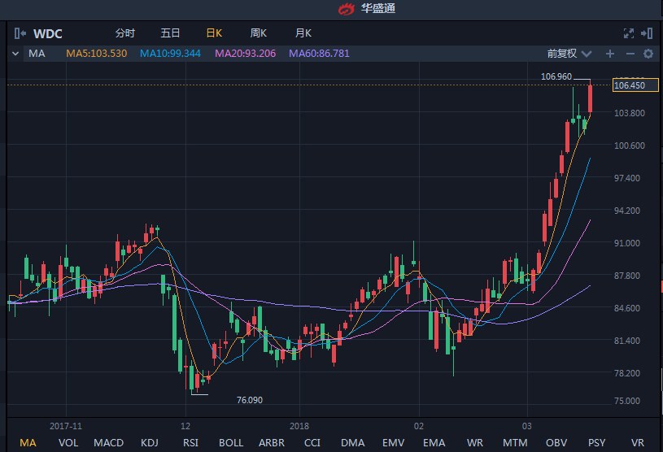Screen dimensions: 663x452
Task: Select the MACD indicator
Action: point(108,442)
